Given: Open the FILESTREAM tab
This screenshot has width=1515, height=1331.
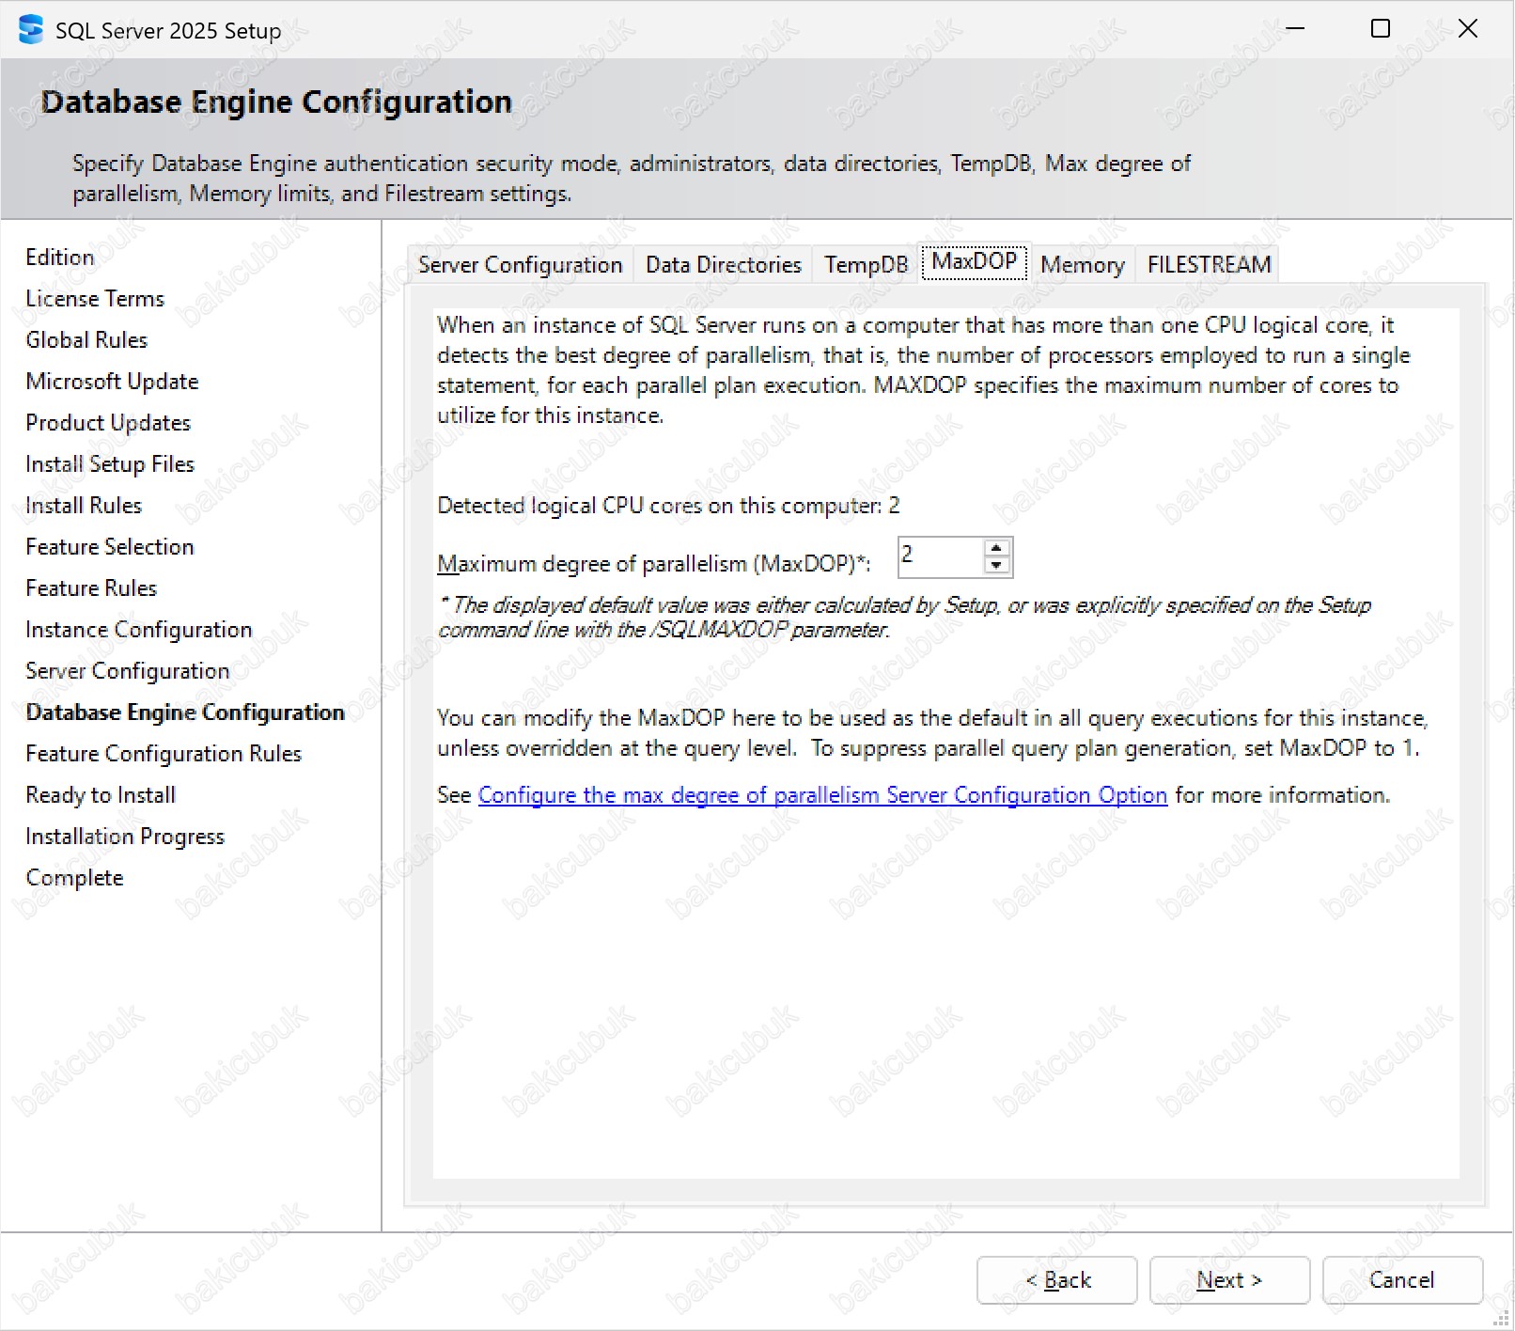Looking at the screenshot, I should [x=1209, y=265].
